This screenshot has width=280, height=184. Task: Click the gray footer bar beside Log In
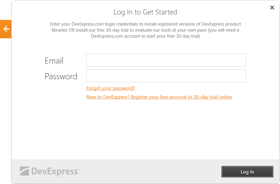click(x=151, y=171)
